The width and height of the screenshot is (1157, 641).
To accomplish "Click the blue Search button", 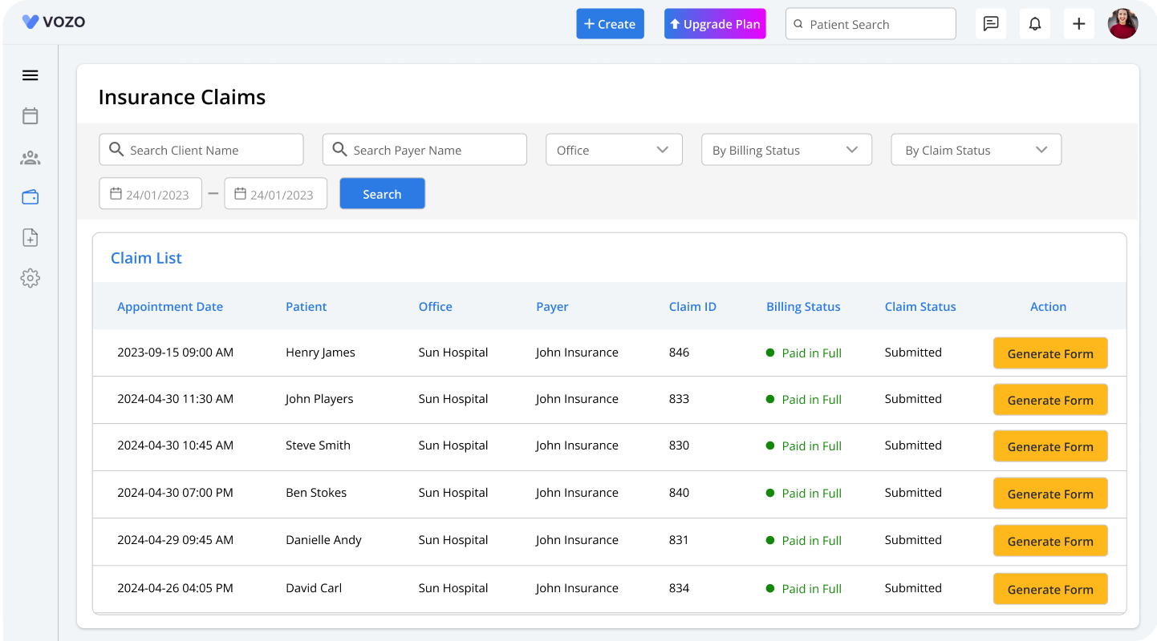I will (x=382, y=194).
